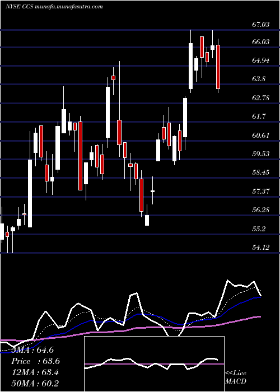
Task: Click the 50MA : 60.2 legend value
Action: (x=35, y=383)
